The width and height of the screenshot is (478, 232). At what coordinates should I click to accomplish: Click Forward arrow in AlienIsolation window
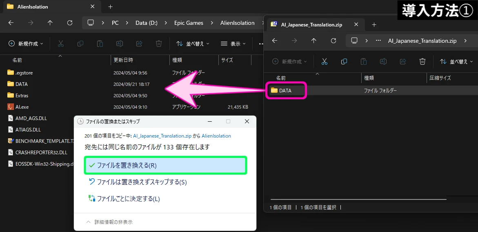coord(31,23)
